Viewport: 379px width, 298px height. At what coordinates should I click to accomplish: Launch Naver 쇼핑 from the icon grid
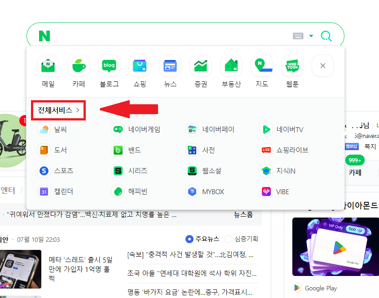point(140,66)
